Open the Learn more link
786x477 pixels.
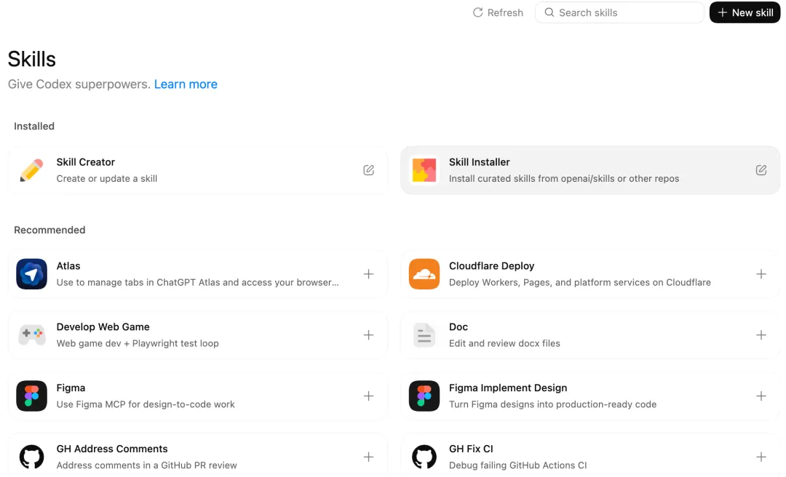[186, 84]
